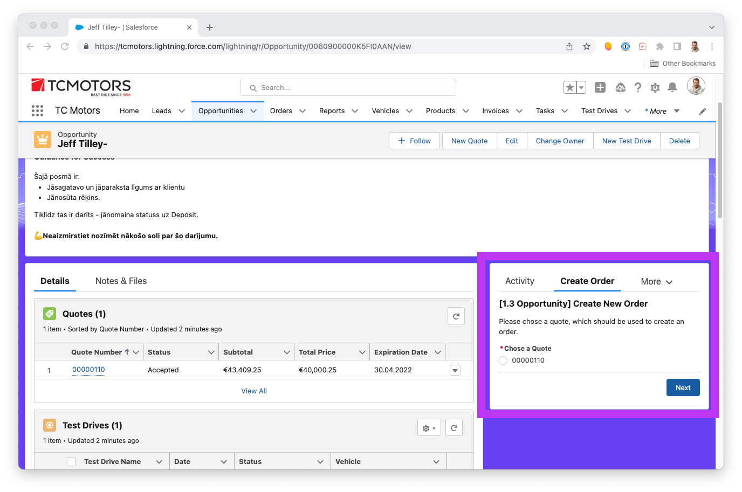
Task: Switch to the Activity tab
Action: (520, 281)
